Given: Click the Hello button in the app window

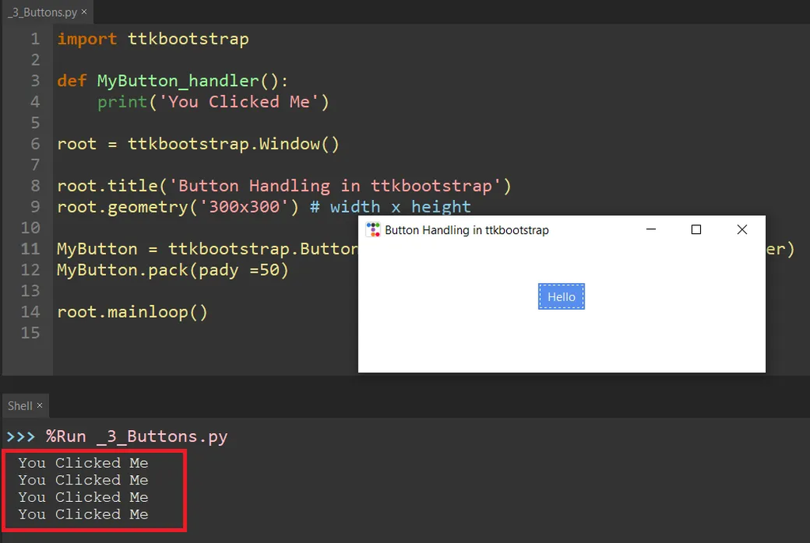Looking at the screenshot, I should pyautogui.click(x=561, y=296).
